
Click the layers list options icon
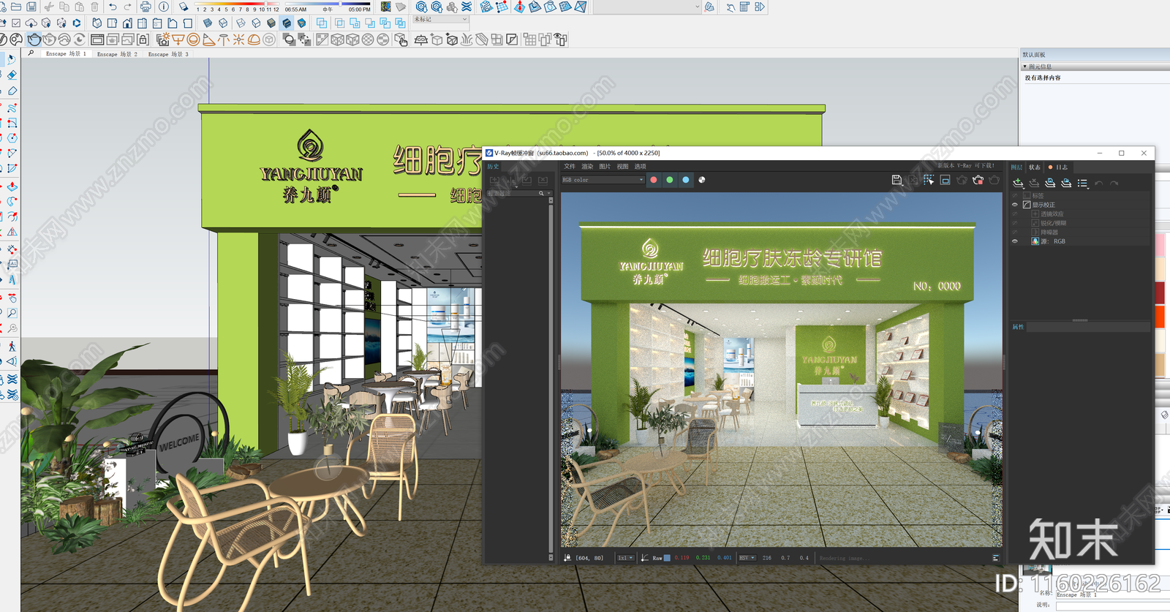pos(1082,183)
